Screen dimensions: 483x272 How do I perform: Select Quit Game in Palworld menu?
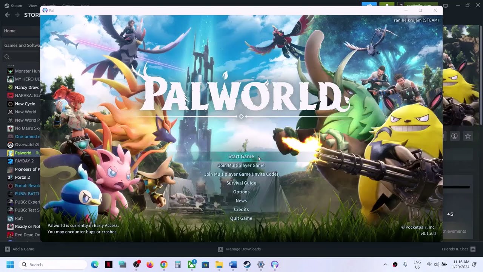tap(241, 218)
